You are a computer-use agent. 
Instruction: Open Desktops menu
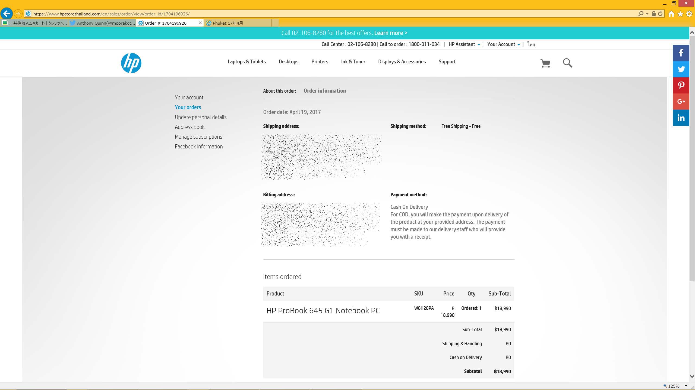click(288, 62)
